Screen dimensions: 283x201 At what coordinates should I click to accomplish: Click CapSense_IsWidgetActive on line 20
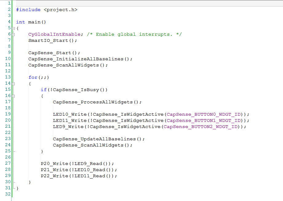(128, 120)
